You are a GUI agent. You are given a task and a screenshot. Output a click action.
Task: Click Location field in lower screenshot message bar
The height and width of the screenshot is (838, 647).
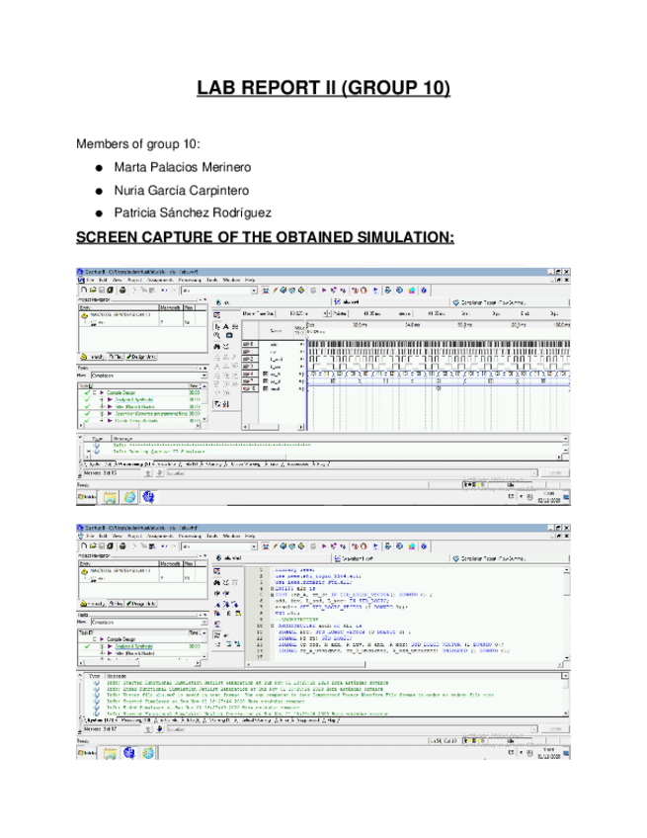coord(352,729)
